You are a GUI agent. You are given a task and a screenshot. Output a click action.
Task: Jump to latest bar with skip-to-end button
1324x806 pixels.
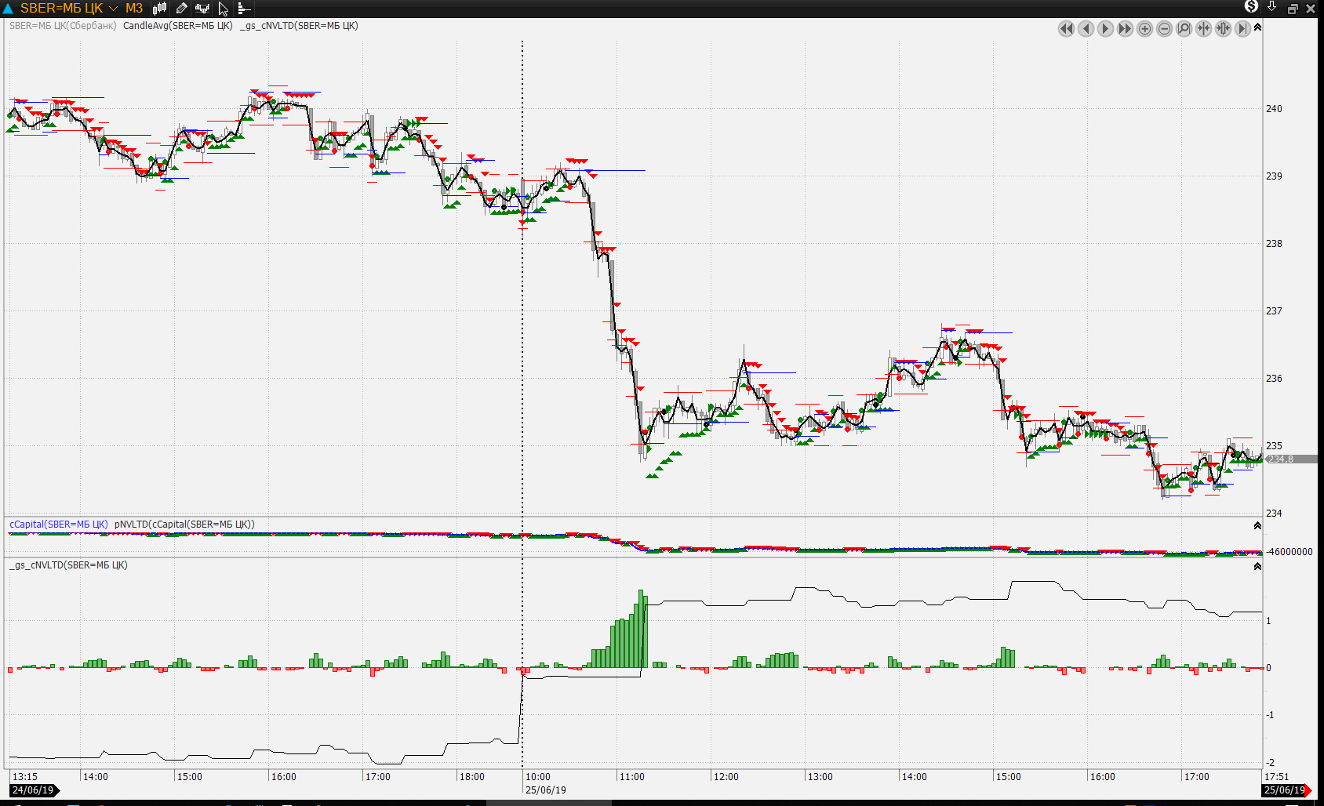1242,29
